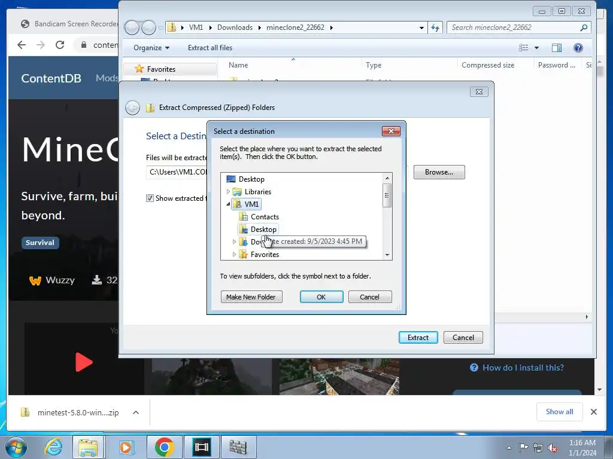Image resolution: width=613 pixels, height=459 pixels.
Task: Switch to Chrome from taskbar
Action: pos(164,447)
